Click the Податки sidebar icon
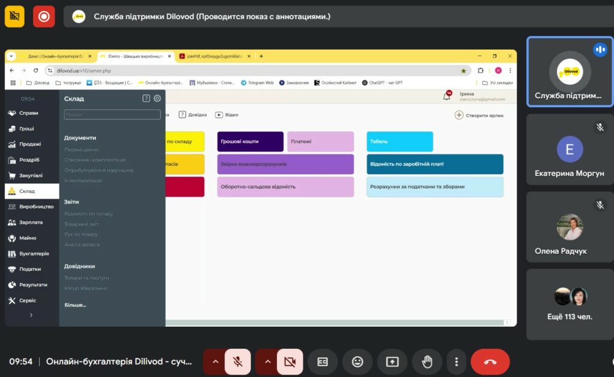 12,269
